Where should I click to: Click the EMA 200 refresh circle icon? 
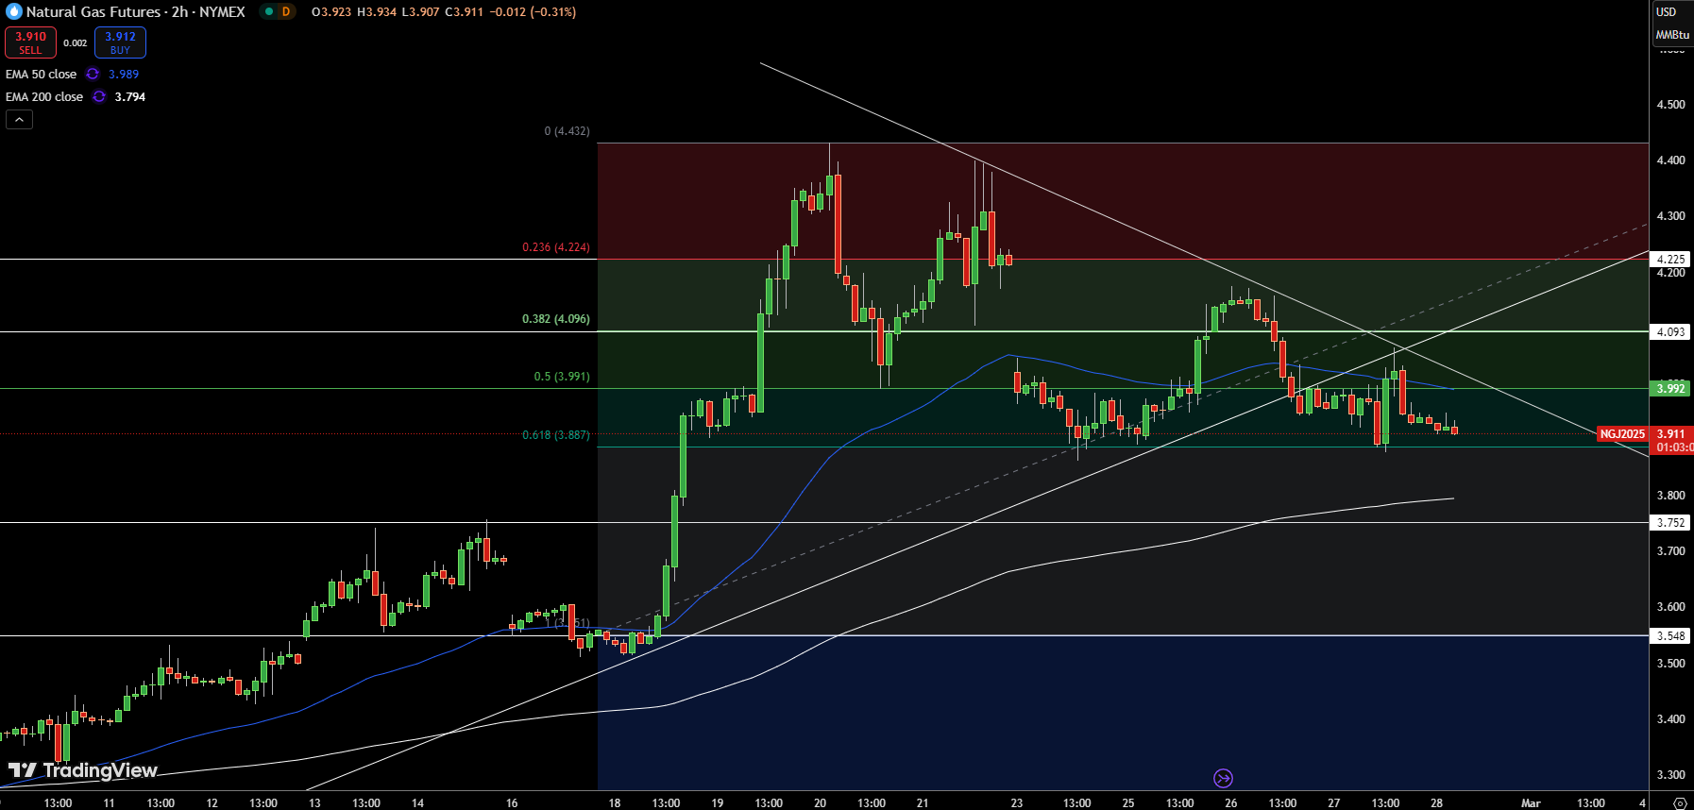pyautogui.click(x=99, y=96)
